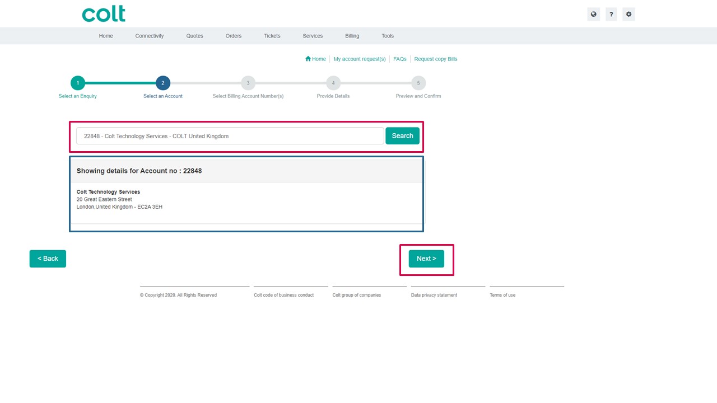Click the account search input field

point(230,136)
